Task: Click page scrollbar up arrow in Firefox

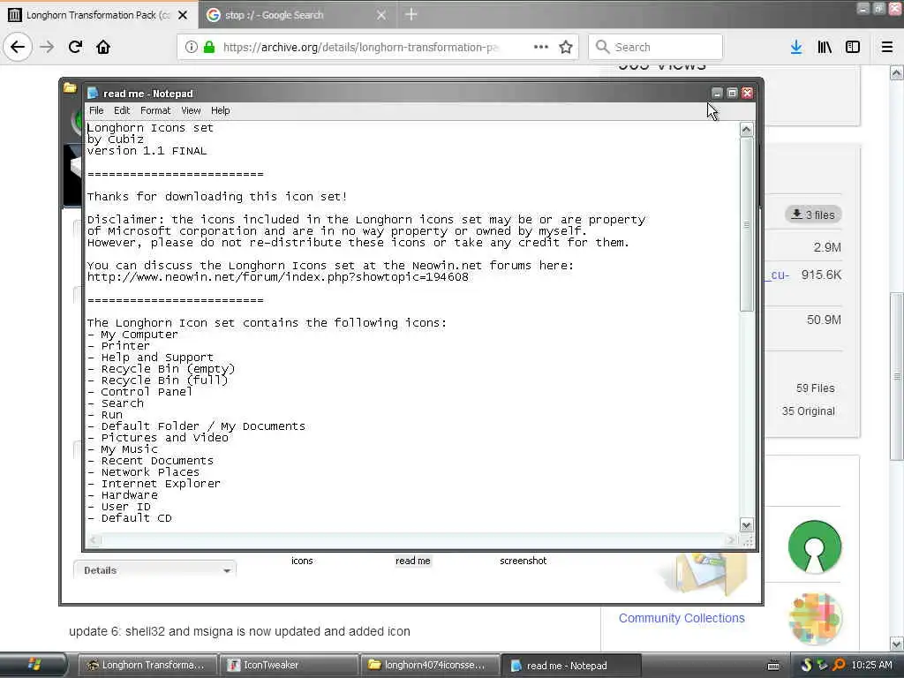Action: (896, 72)
